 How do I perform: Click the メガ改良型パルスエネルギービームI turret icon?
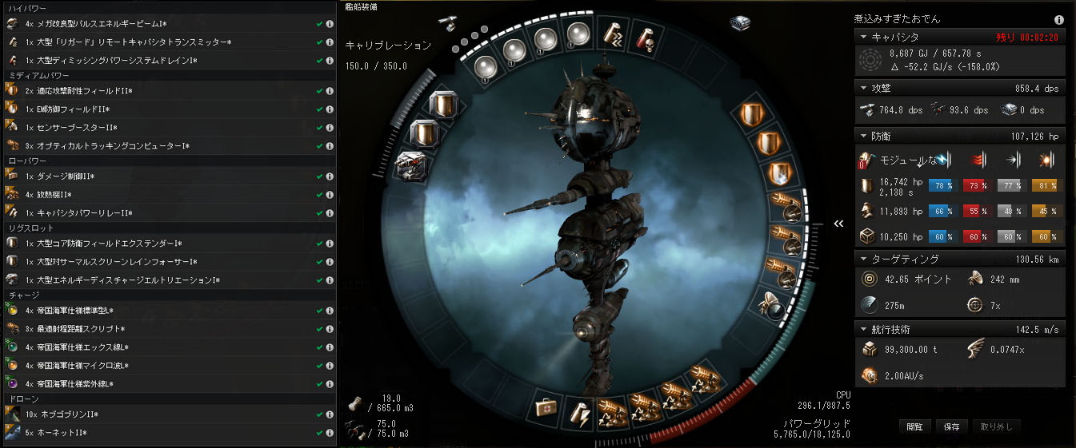tap(12, 24)
